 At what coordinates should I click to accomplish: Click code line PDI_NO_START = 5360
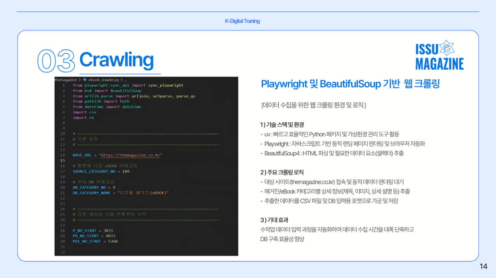(x=95, y=241)
